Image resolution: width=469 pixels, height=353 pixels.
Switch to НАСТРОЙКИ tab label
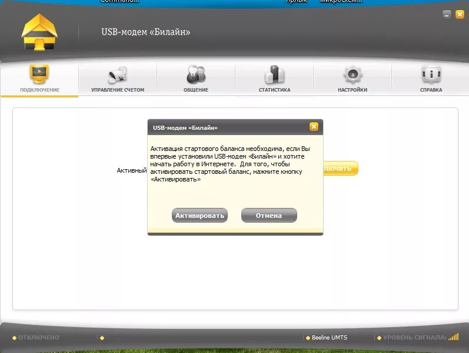click(x=352, y=90)
